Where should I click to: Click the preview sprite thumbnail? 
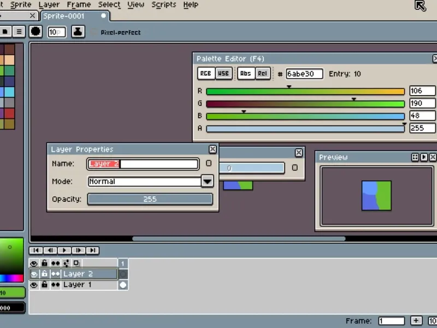coord(376,196)
